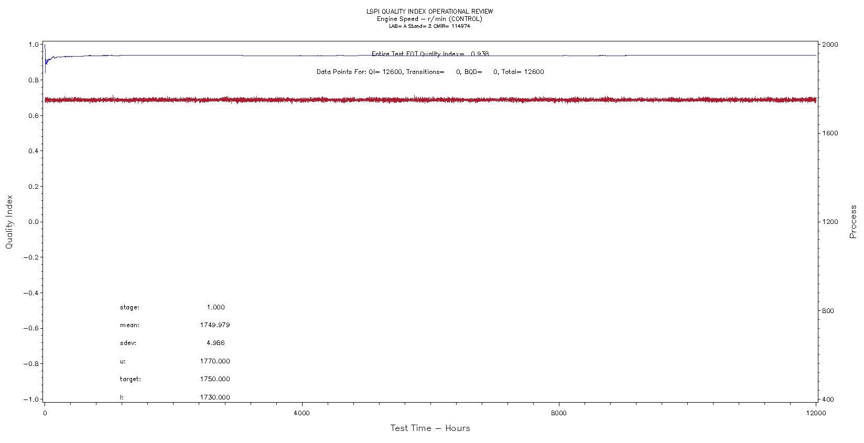Screen dimensions: 864x443
Task: Click left axis tick label '0.2'
Action: [x=34, y=187]
